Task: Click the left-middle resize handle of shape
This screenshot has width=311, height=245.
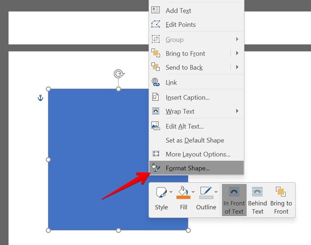Action: [49, 159]
